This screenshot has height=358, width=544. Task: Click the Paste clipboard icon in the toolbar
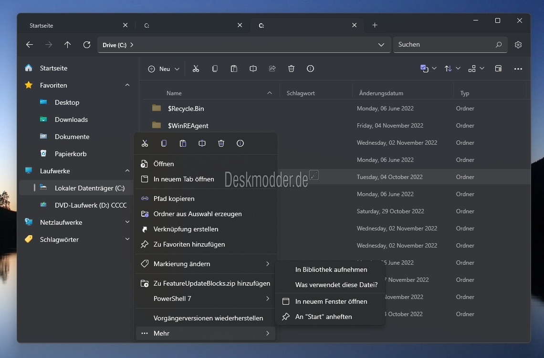pos(234,69)
